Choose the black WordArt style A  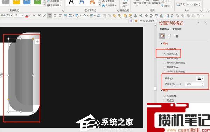pyautogui.click(x=71, y=2)
